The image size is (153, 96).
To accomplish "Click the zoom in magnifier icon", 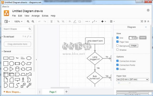I will [x=28, y=22].
